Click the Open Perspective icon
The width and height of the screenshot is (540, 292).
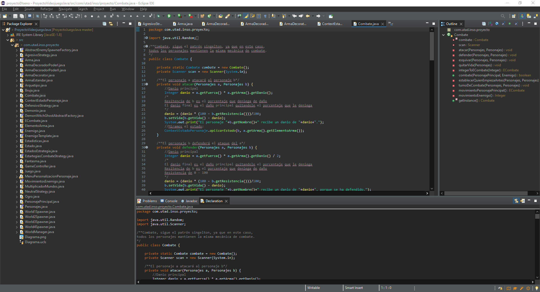[x=514, y=16]
